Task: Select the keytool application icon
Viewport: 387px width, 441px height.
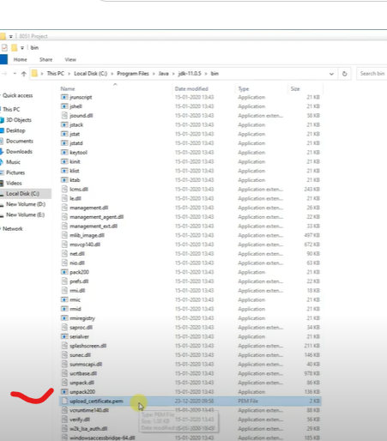Action: [64, 153]
